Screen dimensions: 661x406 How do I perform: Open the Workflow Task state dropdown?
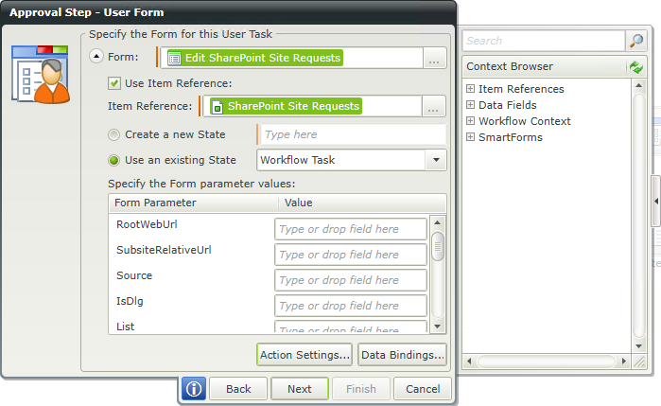pyautogui.click(x=436, y=160)
